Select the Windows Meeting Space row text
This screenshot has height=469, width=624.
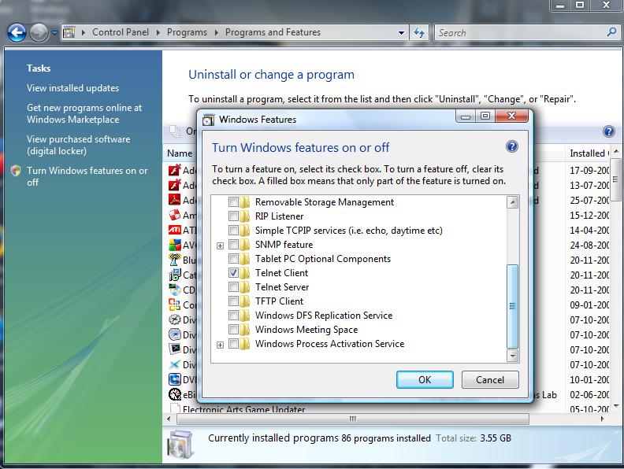click(306, 330)
